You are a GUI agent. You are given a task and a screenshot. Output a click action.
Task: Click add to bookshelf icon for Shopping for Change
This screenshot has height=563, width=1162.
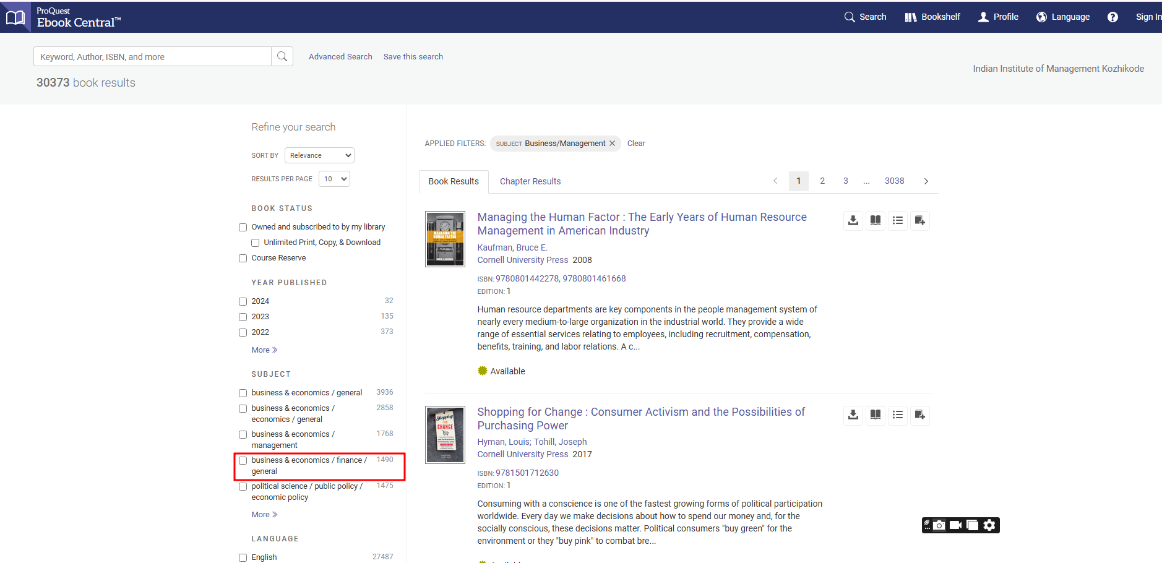coord(919,415)
